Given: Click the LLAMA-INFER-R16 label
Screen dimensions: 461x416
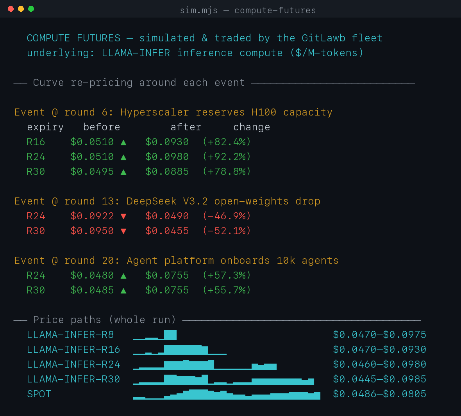Looking at the screenshot, I should click(73, 350).
